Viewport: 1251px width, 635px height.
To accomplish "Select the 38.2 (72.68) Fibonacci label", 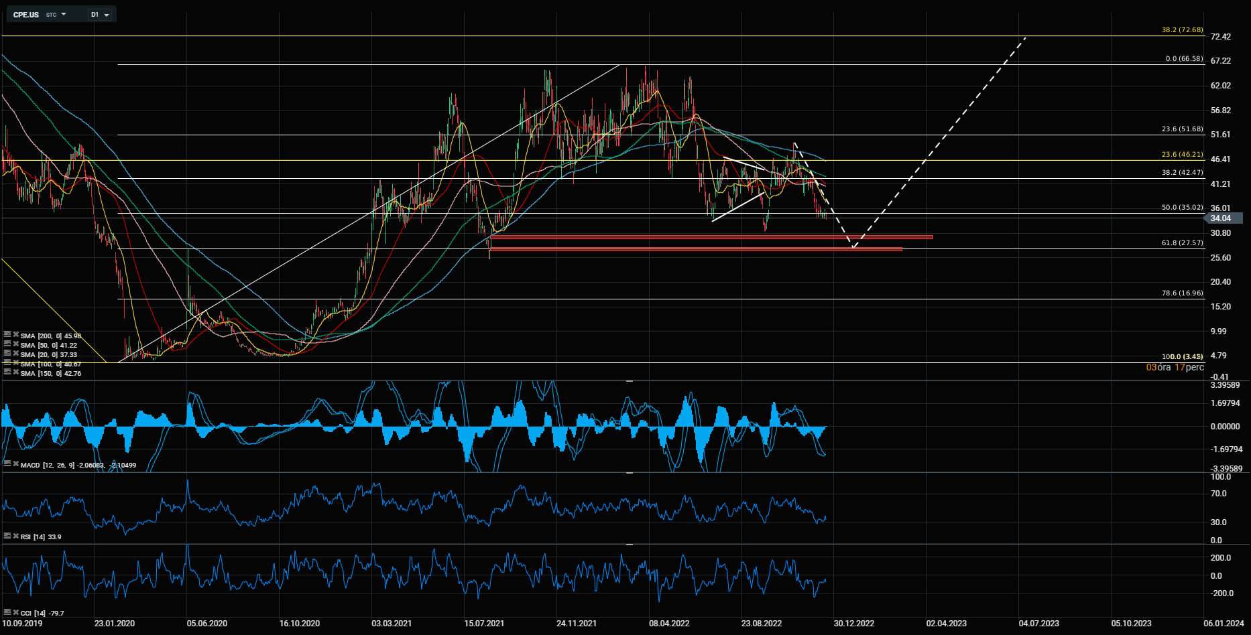I will click(1183, 30).
